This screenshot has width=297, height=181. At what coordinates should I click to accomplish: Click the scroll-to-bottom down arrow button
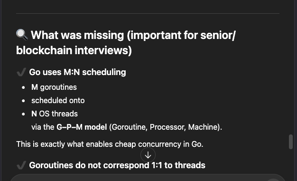(148, 155)
